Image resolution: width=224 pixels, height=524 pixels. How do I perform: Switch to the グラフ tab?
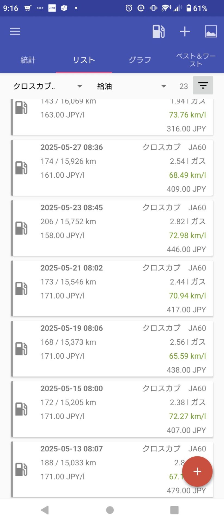click(x=140, y=60)
